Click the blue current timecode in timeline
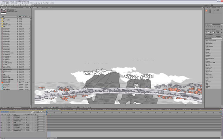 (5, 112)
